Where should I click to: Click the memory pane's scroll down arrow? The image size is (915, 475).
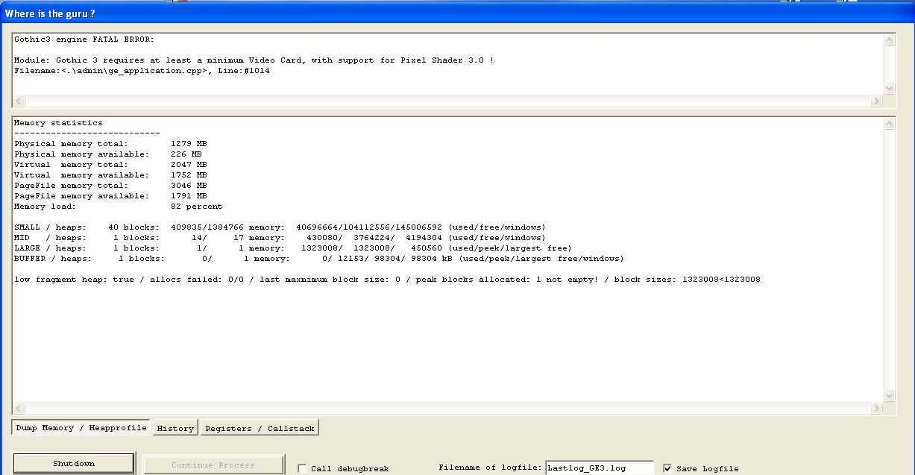pos(889,395)
